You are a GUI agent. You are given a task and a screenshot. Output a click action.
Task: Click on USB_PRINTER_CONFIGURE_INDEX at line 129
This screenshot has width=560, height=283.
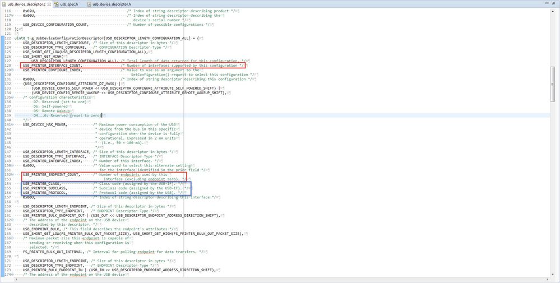pyautogui.click(x=52, y=70)
